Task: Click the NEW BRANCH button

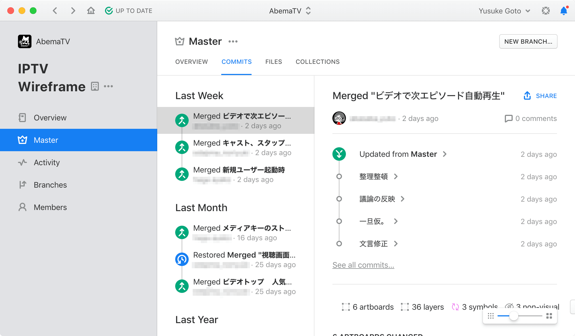Action: pyautogui.click(x=528, y=41)
